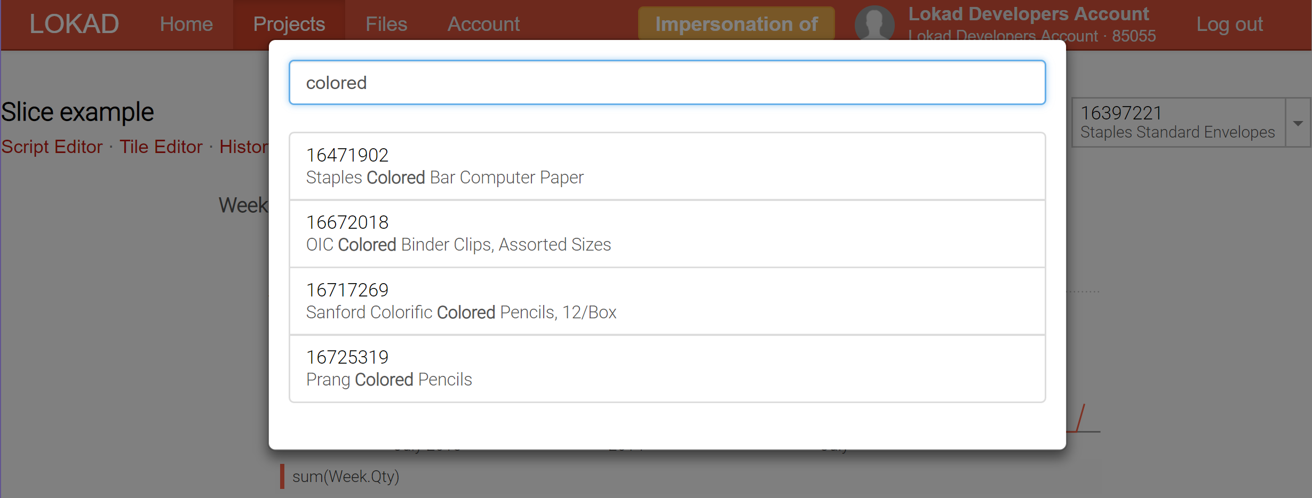The height and width of the screenshot is (498, 1312).
Task: Switch to the Projects section
Action: click(x=289, y=23)
